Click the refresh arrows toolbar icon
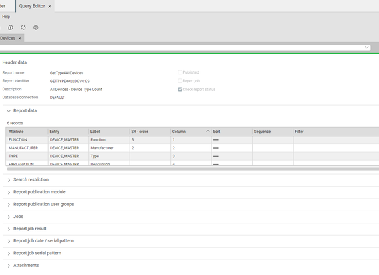Viewport: 379px width, 275px height. (x=23, y=27)
